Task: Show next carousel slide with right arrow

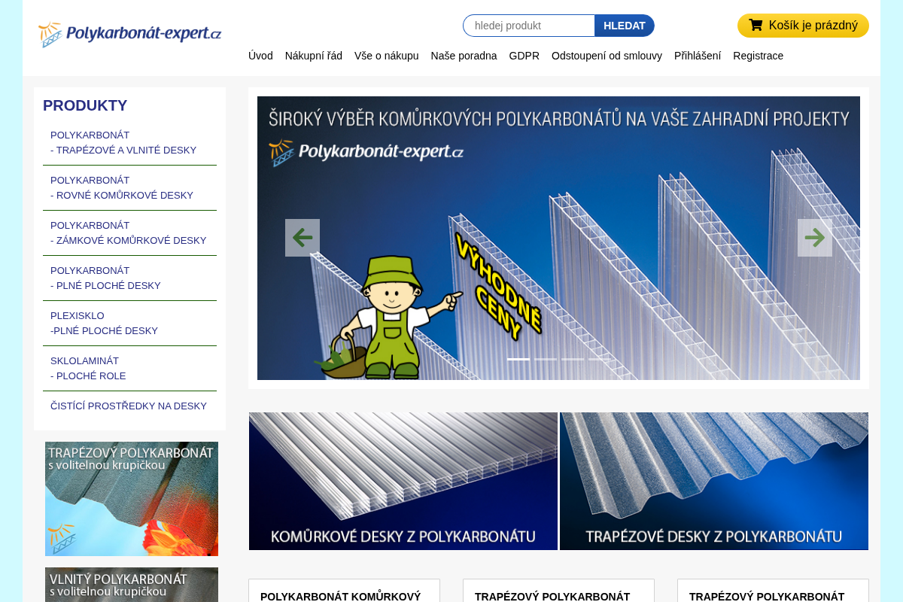Action: tap(815, 238)
